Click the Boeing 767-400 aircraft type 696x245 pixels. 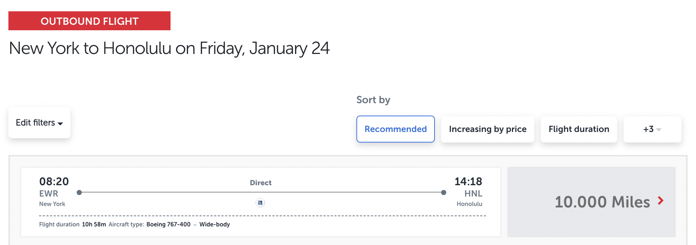click(x=168, y=224)
